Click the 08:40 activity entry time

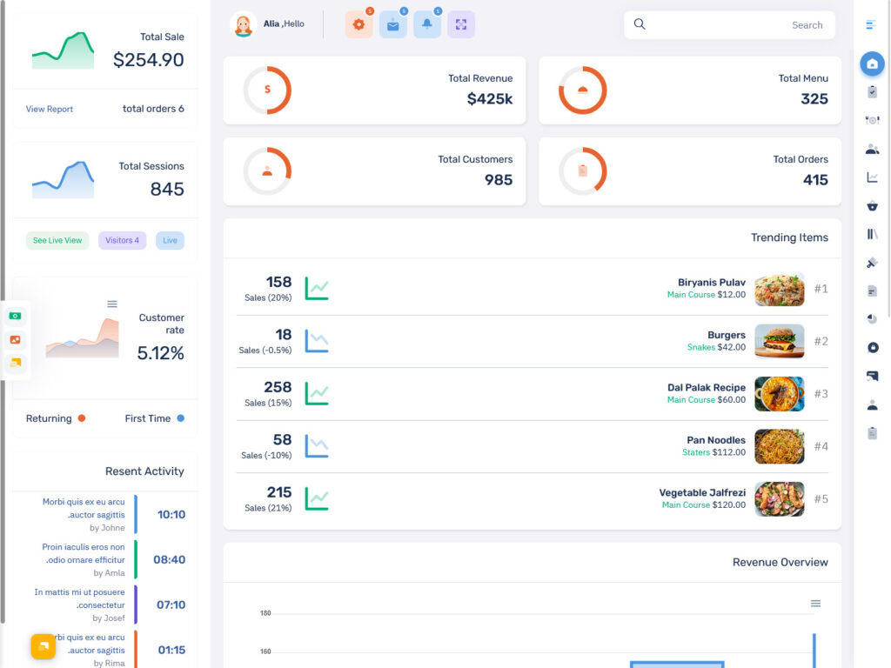pos(170,559)
